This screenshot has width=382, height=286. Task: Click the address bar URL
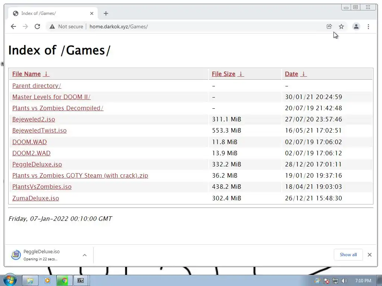(119, 26)
